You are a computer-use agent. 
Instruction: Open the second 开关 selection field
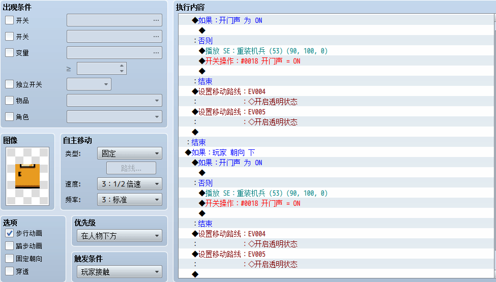point(114,36)
